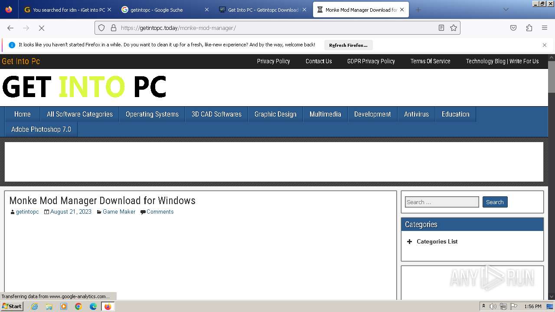Click the page vertical scrollbar thumb
The width and height of the screenshot is (555, 312).
552,77
